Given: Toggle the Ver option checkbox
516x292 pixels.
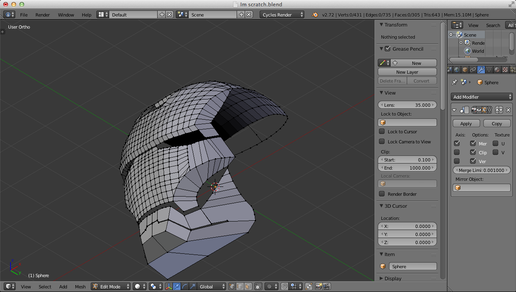Looking at the screenshot, I should pyautogui.click(x=473, y=161).
